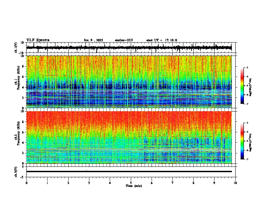Click the "start UT = 17:10:0" label

click(162, 40)
